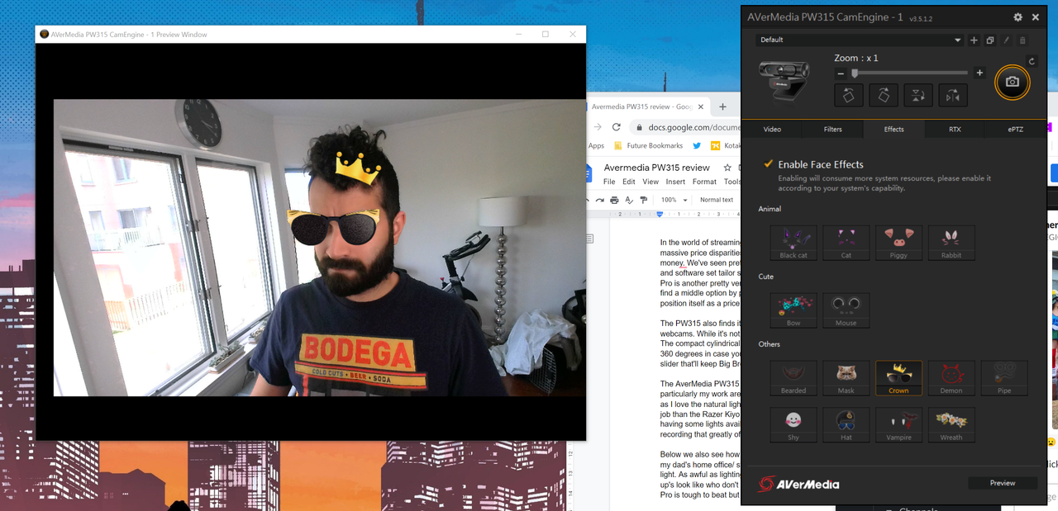Disable the Enable Face Effects checkbox
1058x511 pixels.
[769, 164]
